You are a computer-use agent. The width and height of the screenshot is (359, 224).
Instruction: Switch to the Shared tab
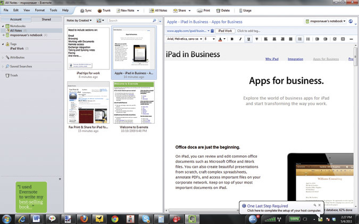[x=46, y=20]
